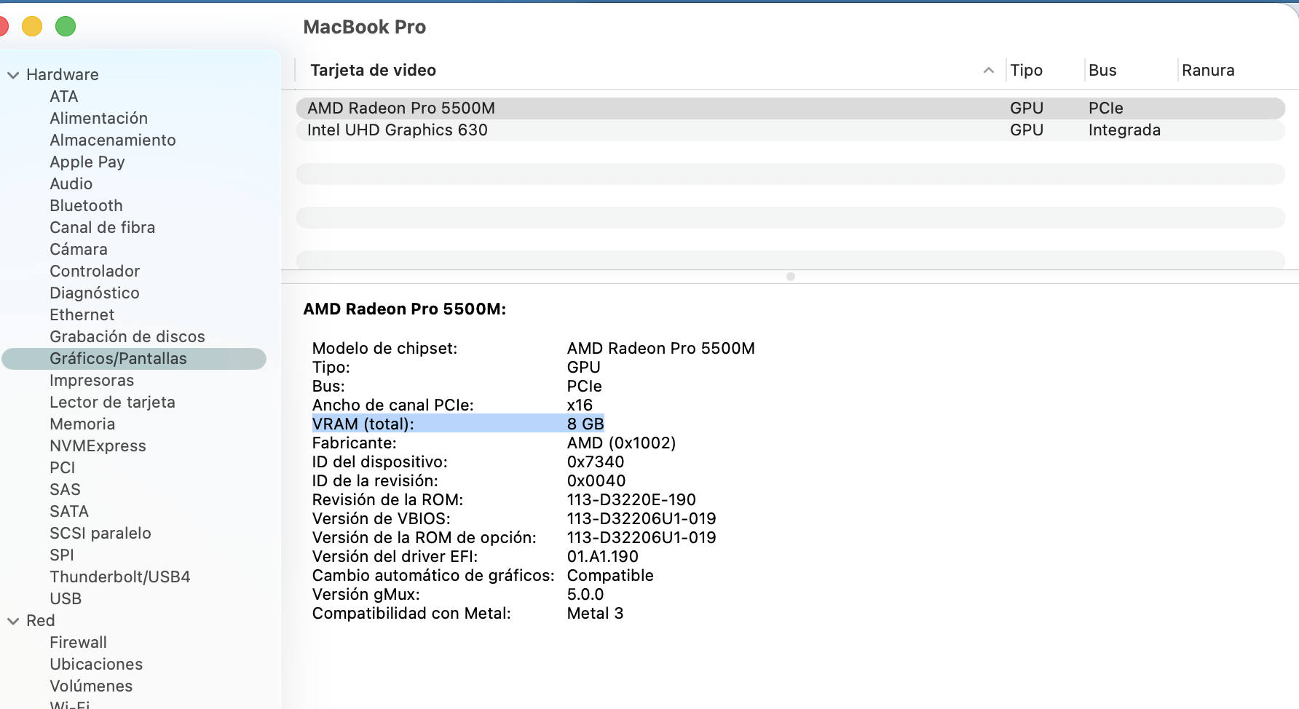Select the Ethernet entry

point(82,314)
